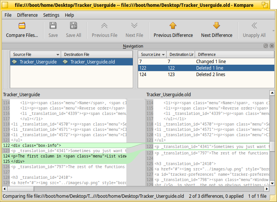
Task: Sort by Source Line column header
Action: click(152, 54)
